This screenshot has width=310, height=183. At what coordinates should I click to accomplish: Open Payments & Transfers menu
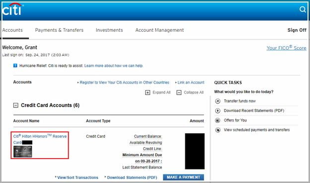tap(59, 30)
